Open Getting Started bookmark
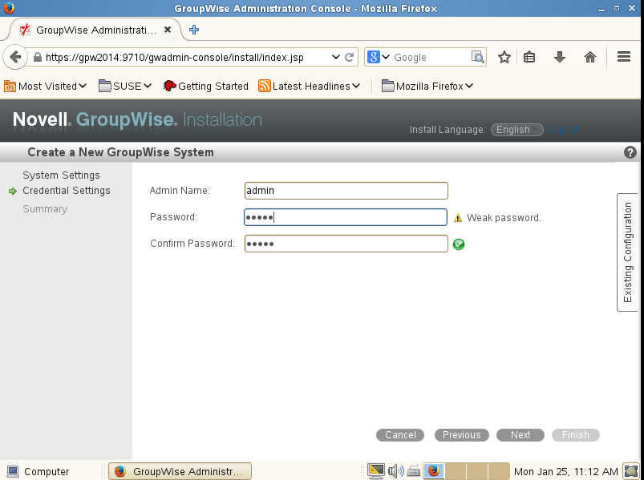The height and width of the screenshot is (480, 644). pos(206,87)
